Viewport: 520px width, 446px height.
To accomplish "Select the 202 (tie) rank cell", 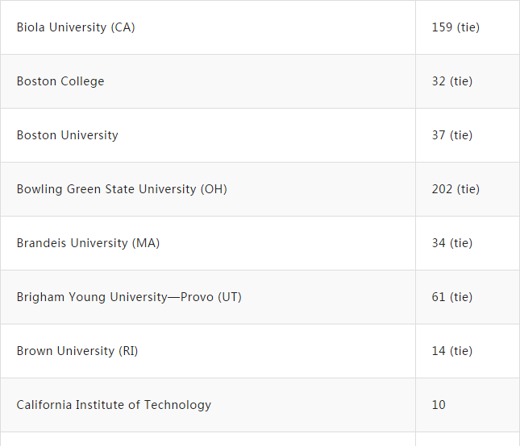I will point(456,189).
